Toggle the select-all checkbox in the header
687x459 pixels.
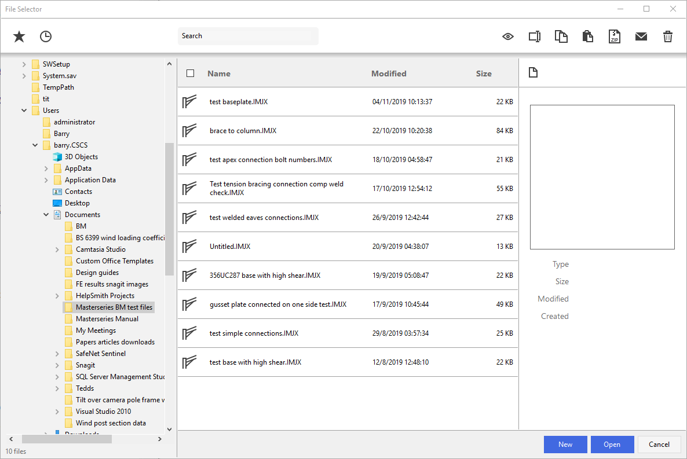click(191, 74)
